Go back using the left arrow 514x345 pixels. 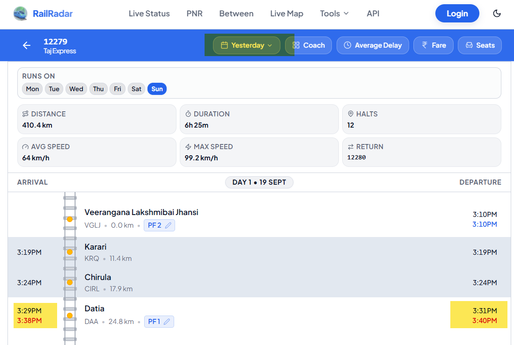pos(27,45)
